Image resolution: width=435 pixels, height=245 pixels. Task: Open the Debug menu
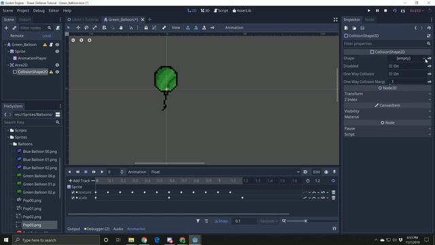click(39, 11)
